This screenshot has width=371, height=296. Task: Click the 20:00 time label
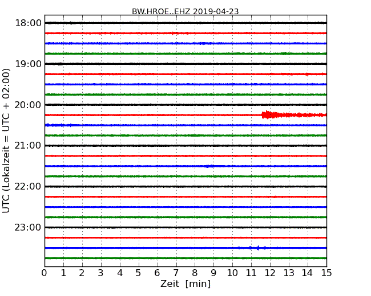point(28,105)
